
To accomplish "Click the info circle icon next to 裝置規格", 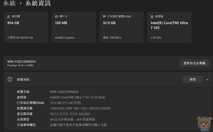I will click(x=10, y=79).
